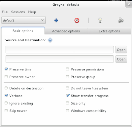Open the Sessions menu
The height and width of the screenshot is (127, 132).
point(18,12)
